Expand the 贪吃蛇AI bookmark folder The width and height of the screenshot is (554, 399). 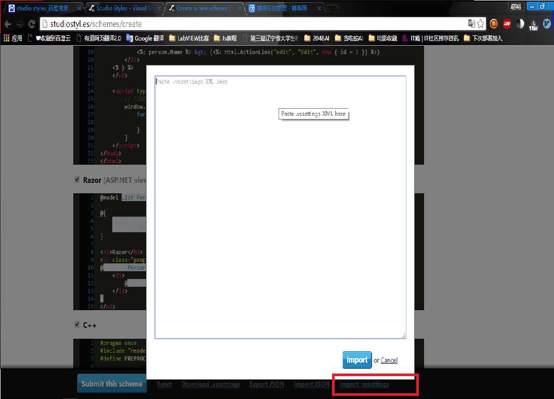[349, 38]
